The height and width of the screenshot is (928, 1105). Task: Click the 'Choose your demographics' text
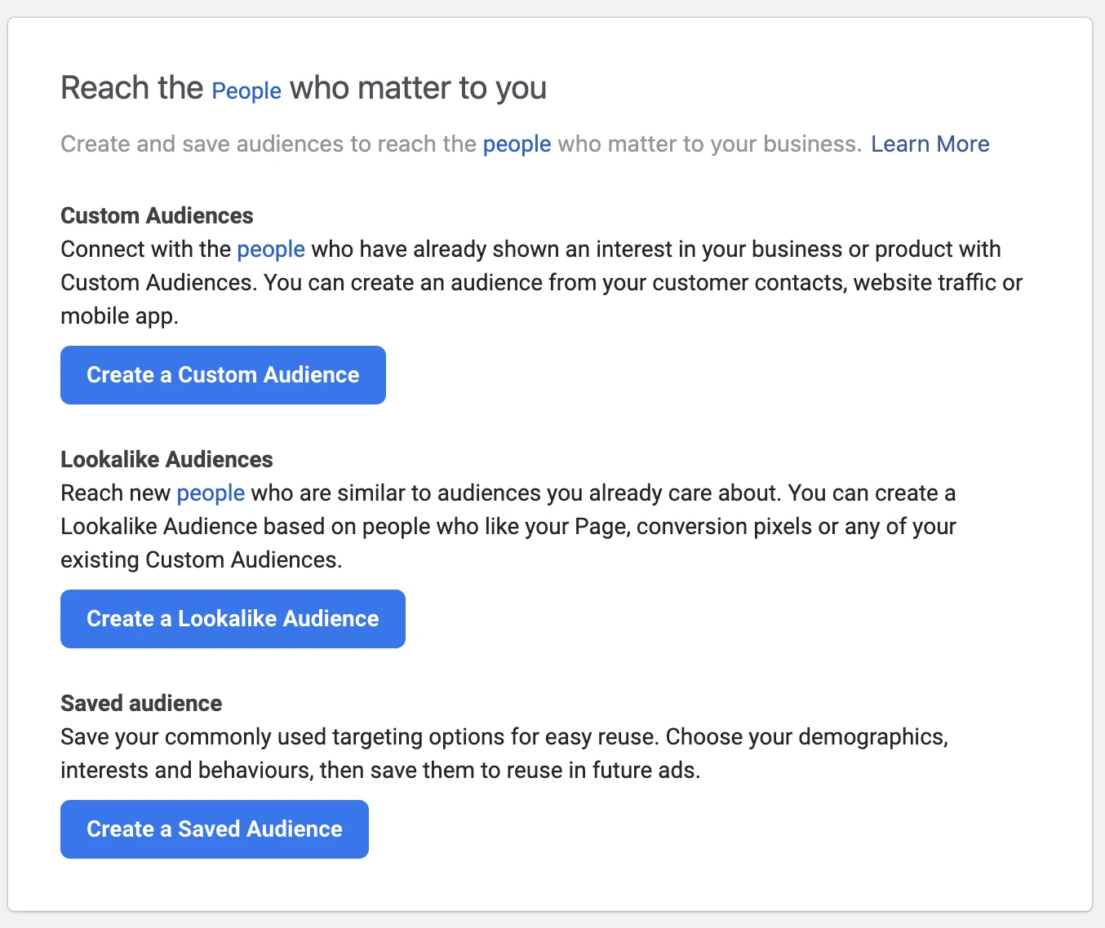tap(806, 737)
